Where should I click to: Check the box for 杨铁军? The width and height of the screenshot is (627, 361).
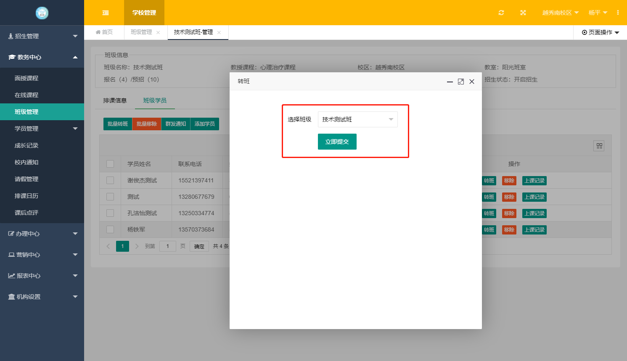(x=110, y=229)
